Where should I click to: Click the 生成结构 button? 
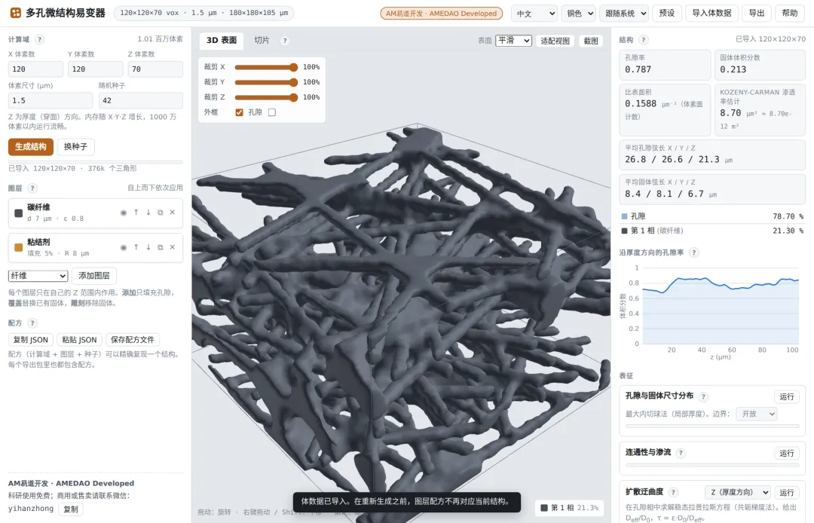31,147
